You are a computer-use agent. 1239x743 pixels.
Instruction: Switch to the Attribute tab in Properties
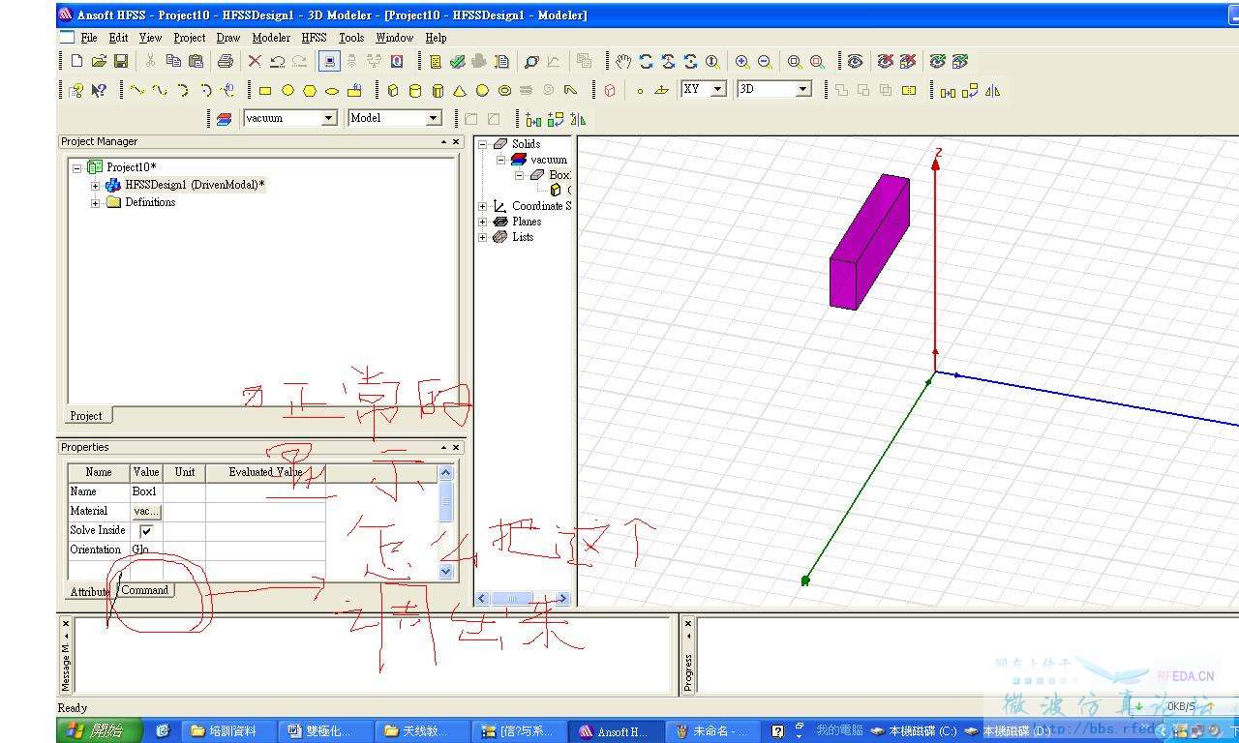click(x=89, y=591)
